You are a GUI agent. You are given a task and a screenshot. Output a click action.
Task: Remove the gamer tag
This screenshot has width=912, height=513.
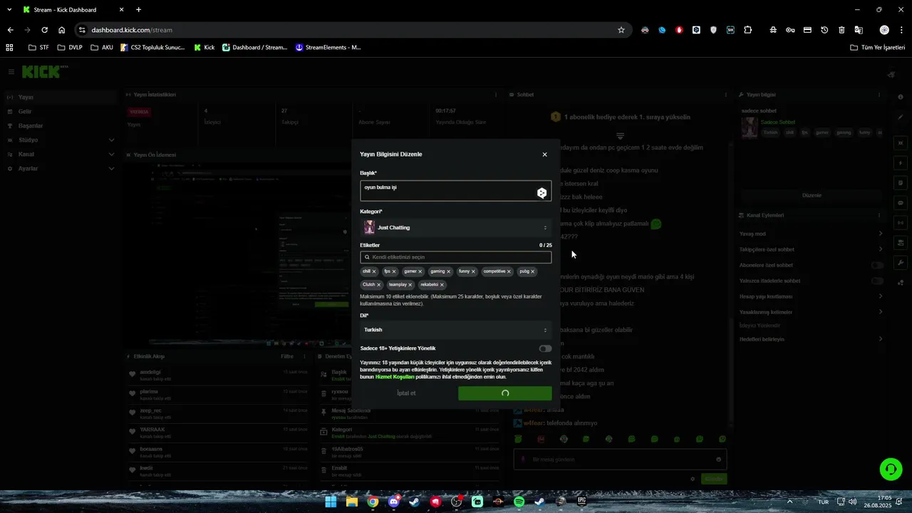pyautogui.click(x=420, y=271)
